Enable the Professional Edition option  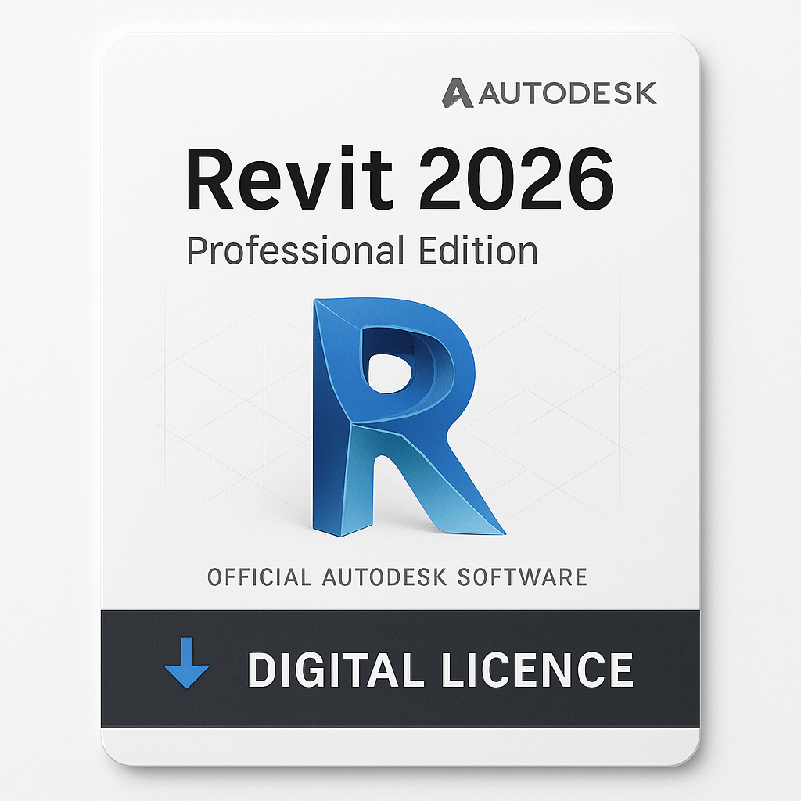(x=364, y=250)
